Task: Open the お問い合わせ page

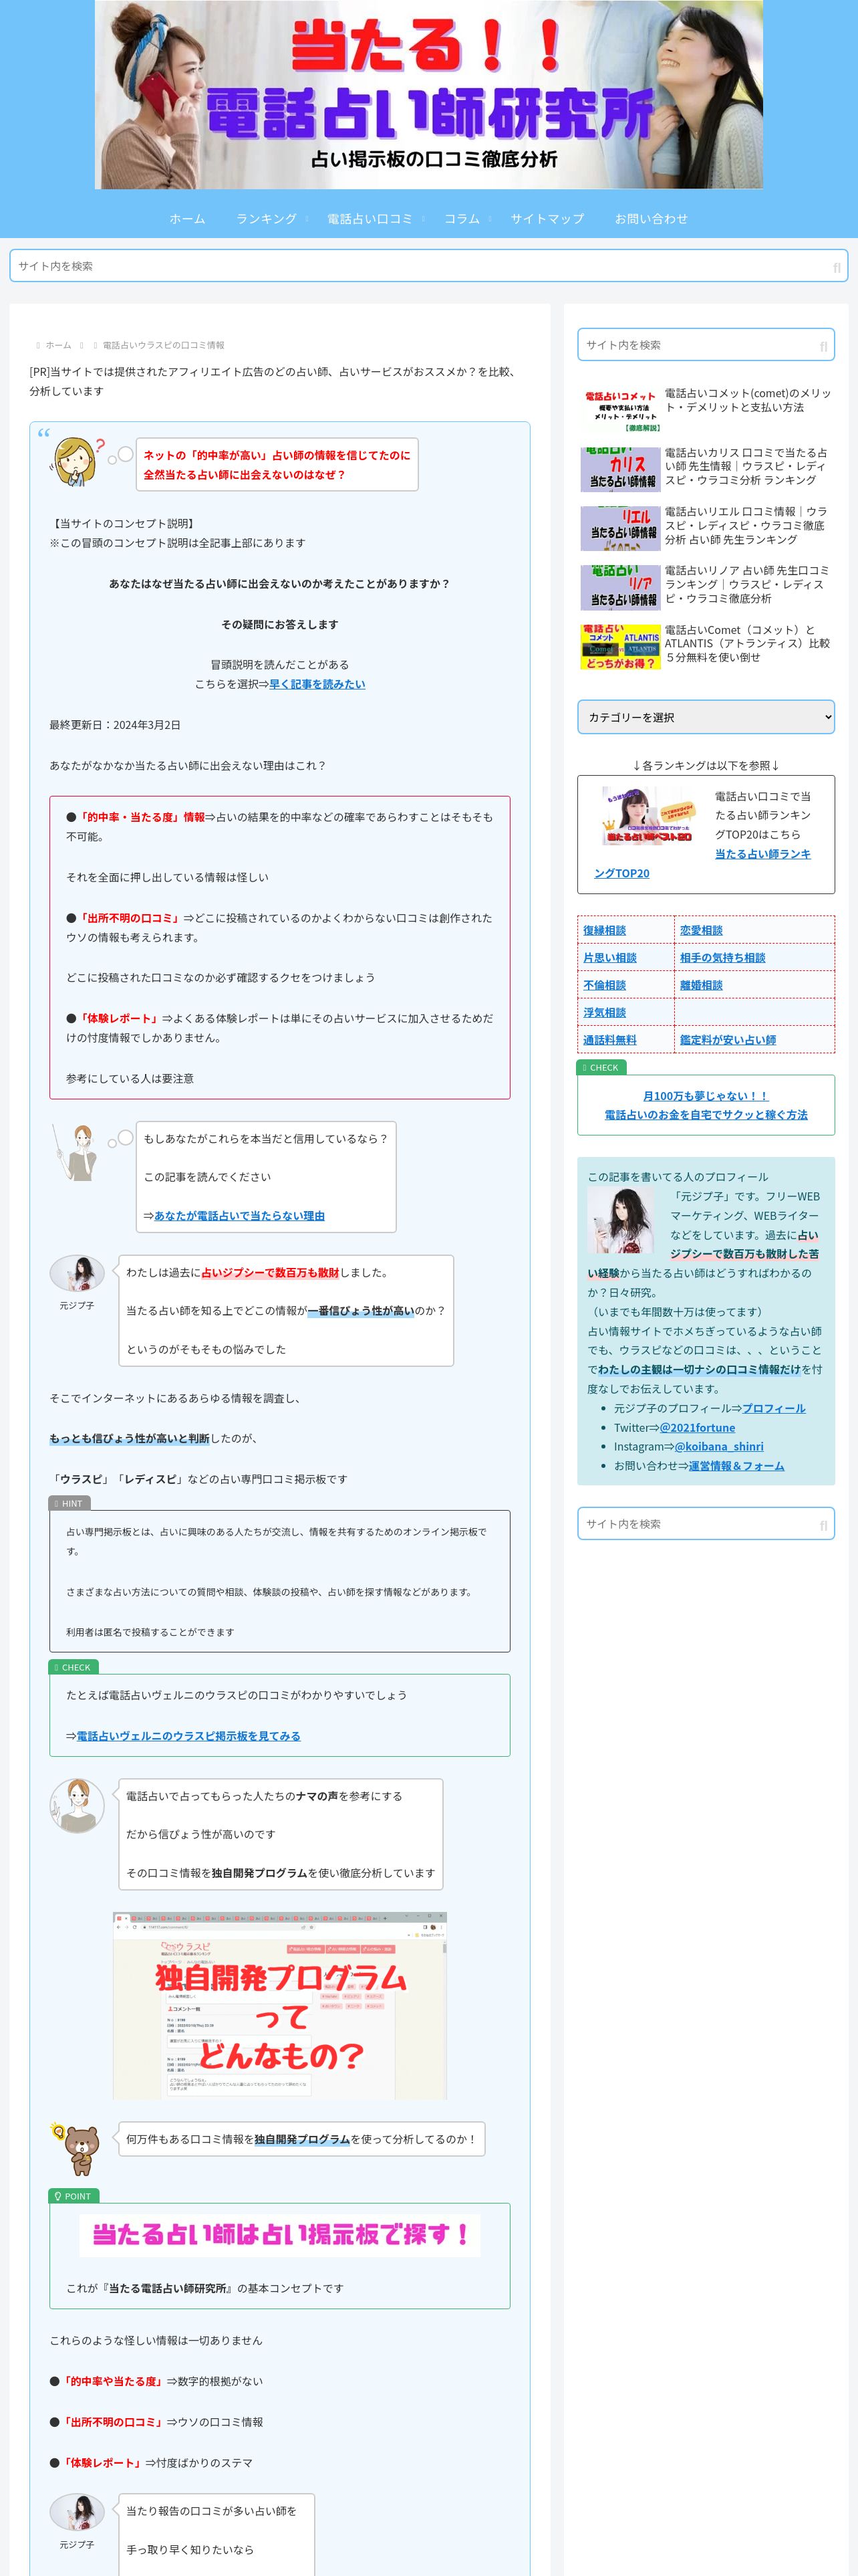Action: [x=652, y=218]
